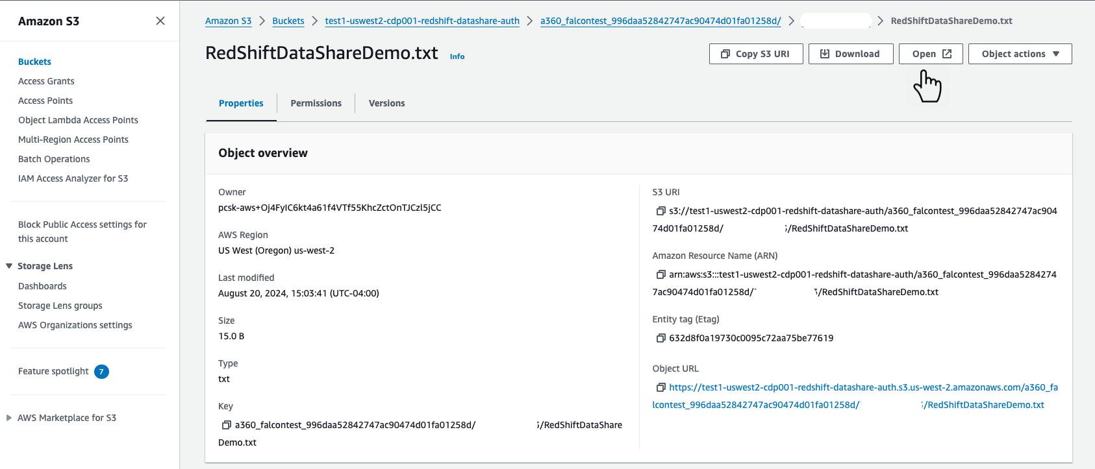Click the S3 URI value text
The width and height of the screenshot is (1095, 469).
coord(855,220)
